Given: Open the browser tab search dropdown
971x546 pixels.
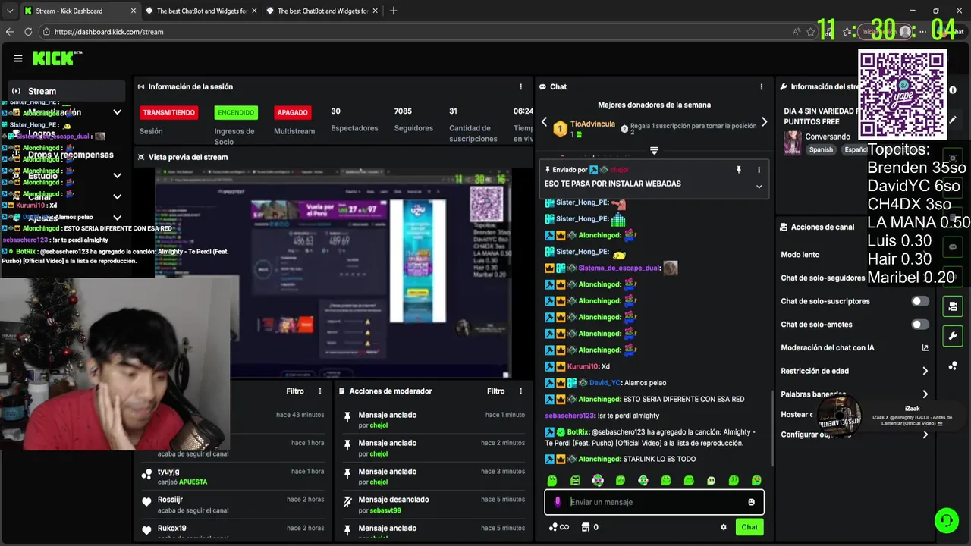Looking at the screenshot, I should [x=9, y=11].
